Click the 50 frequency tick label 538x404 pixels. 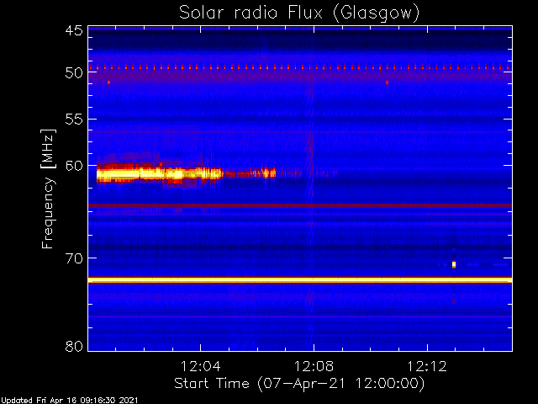coord(74,73)
